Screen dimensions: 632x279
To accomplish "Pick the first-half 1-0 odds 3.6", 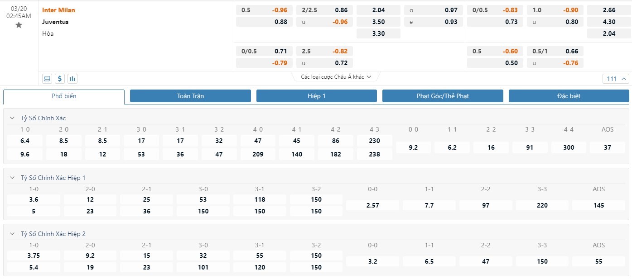I will pyautogui.click(x=34, y=199).
